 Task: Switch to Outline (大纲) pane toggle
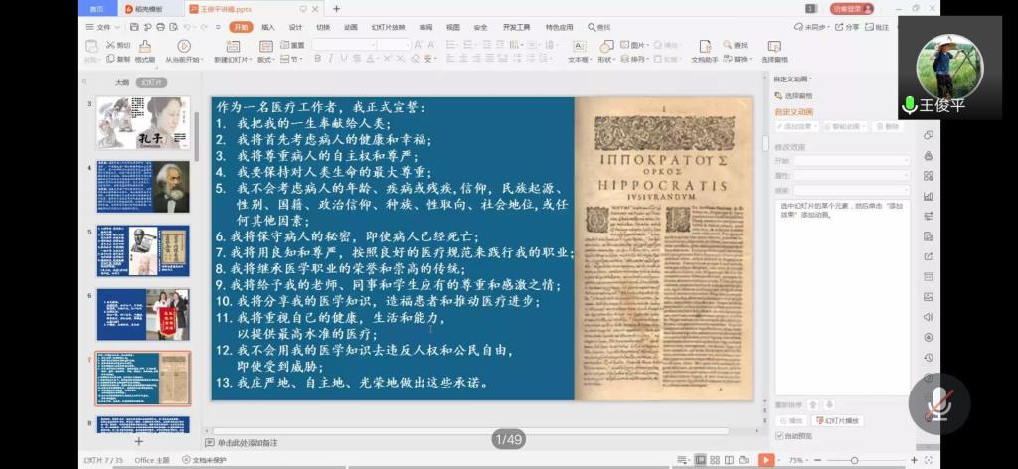[x=122, y=83]
